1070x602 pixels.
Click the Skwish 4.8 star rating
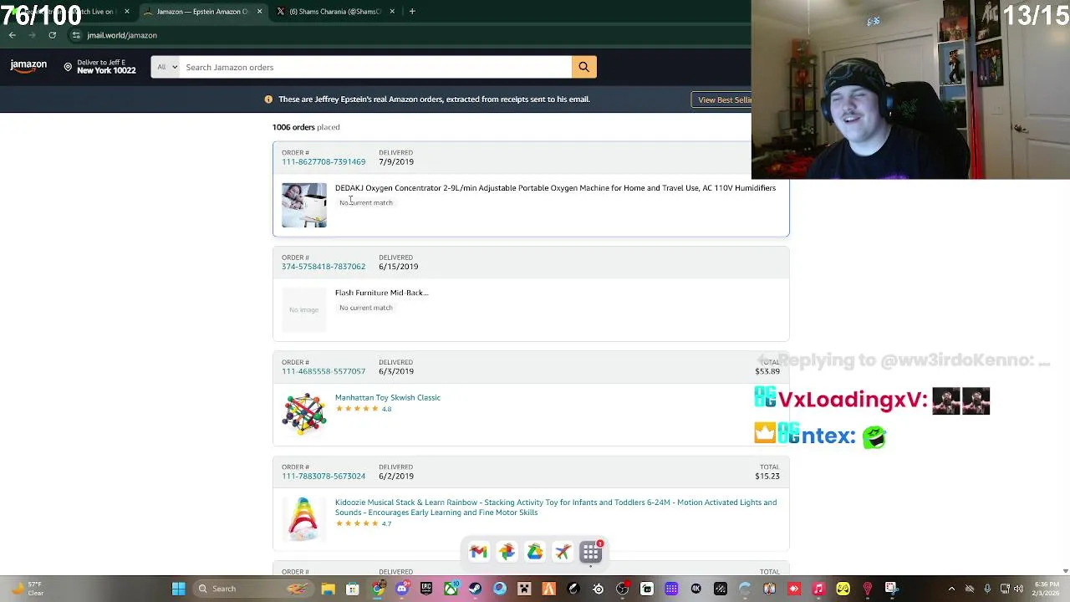tap(364, 409)
